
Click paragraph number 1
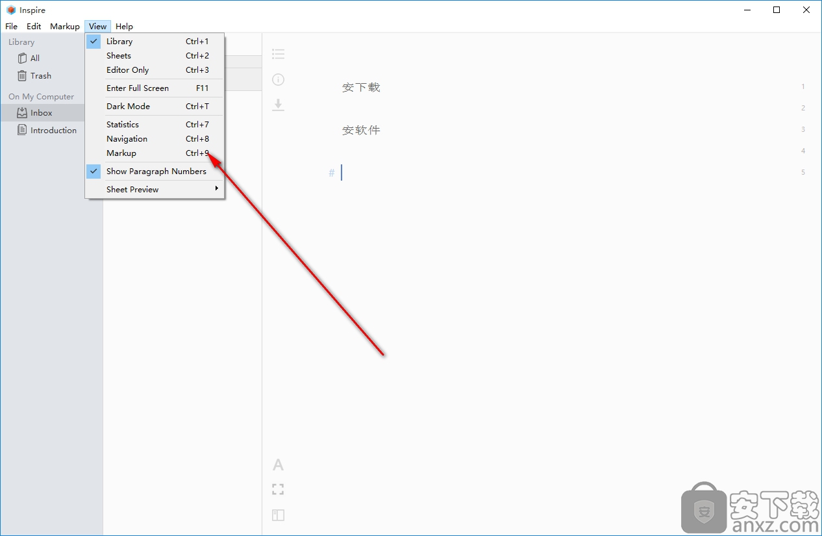click(803, 86)
